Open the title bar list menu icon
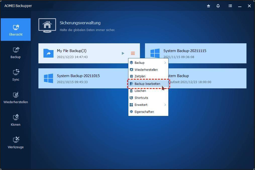 point(230,6)
